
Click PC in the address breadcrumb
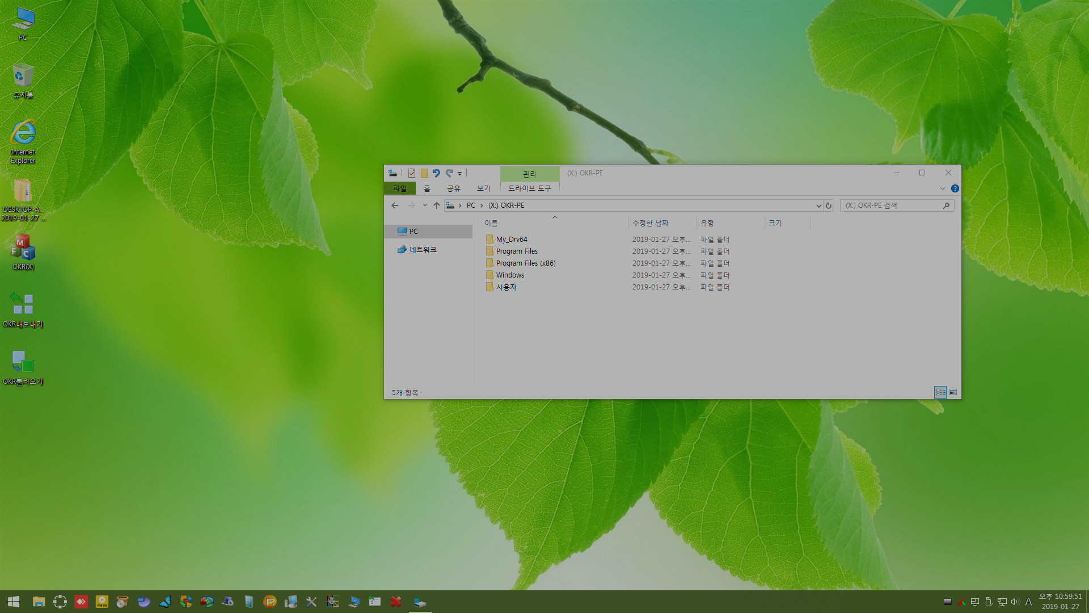tap(471, 205)
